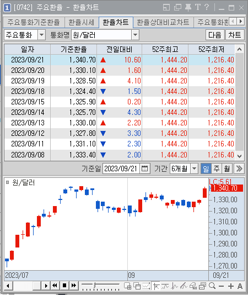Click the double chevron expand button beside 월
The width and height of the screenshot is (248, 295).
pyautogui.click(x=239, y=168)
